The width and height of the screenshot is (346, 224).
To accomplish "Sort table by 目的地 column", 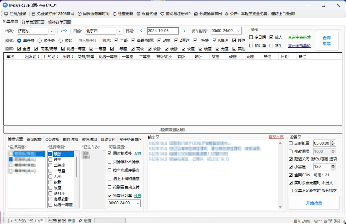I will click(x=51, y=57).
